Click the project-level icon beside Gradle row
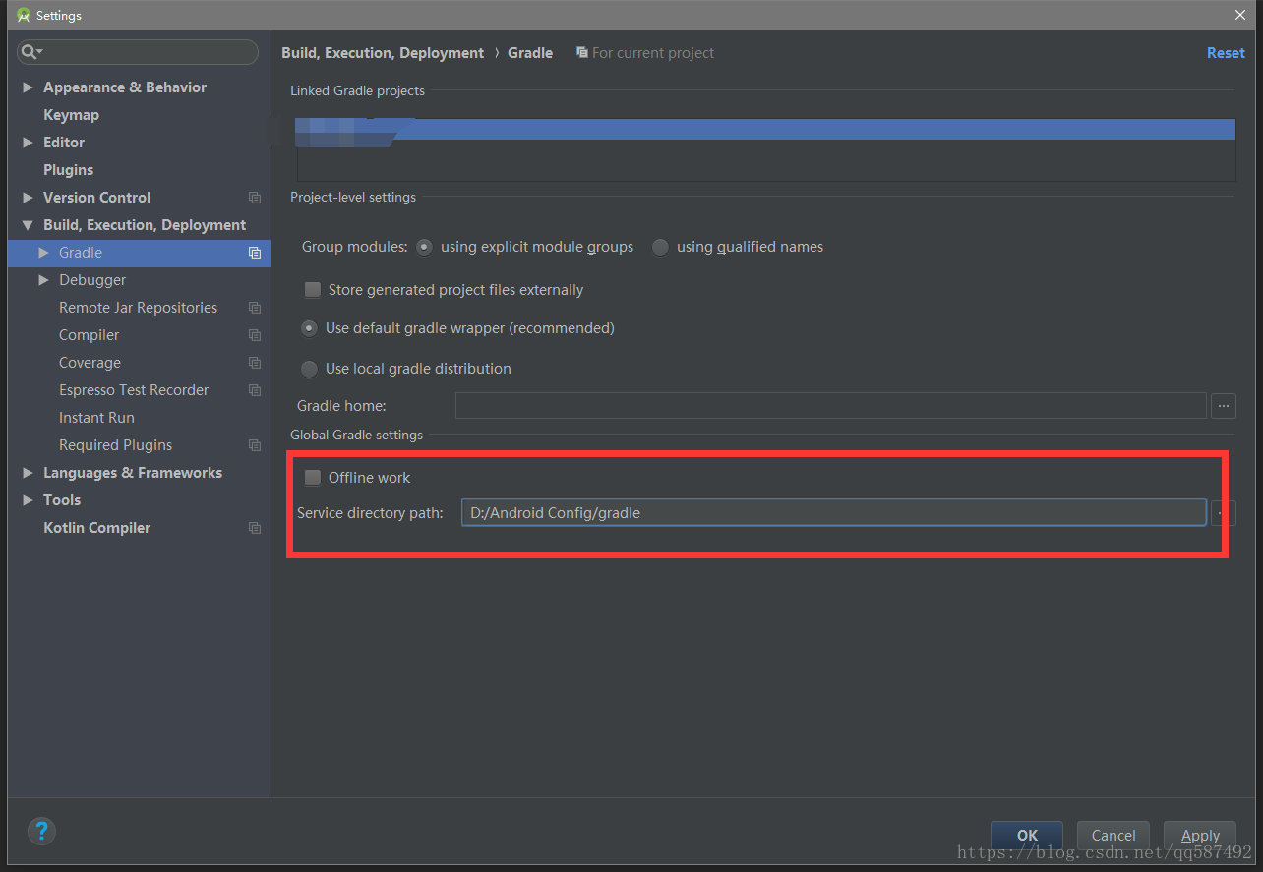Viewport: 1263px width, 872px height. pos(255,253)
